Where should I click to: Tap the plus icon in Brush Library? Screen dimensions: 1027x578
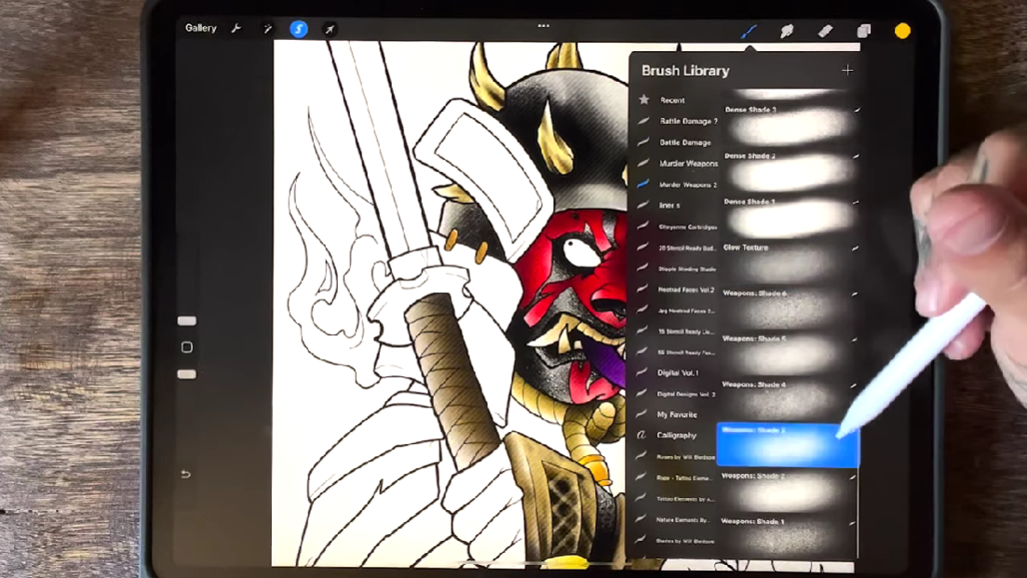coord(847,70)
